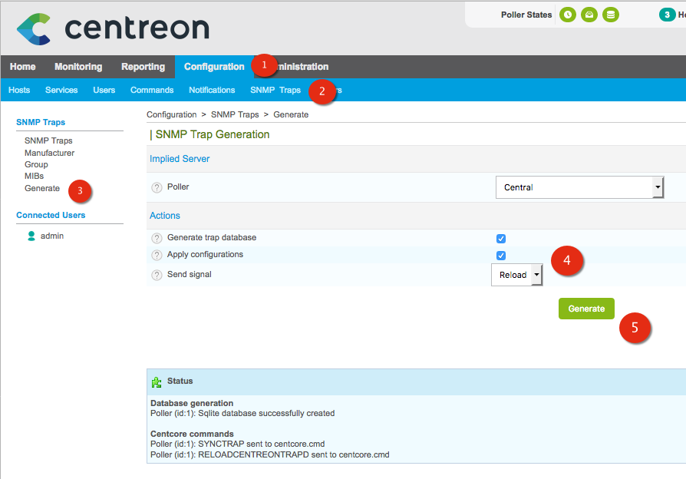Click help icon beside Apply configurations
Screen dimensions: 686x479
(x=157, y=255)
